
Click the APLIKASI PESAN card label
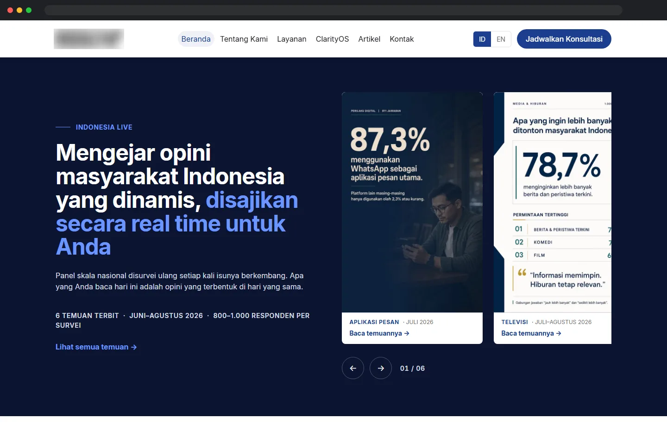[374, 322]
